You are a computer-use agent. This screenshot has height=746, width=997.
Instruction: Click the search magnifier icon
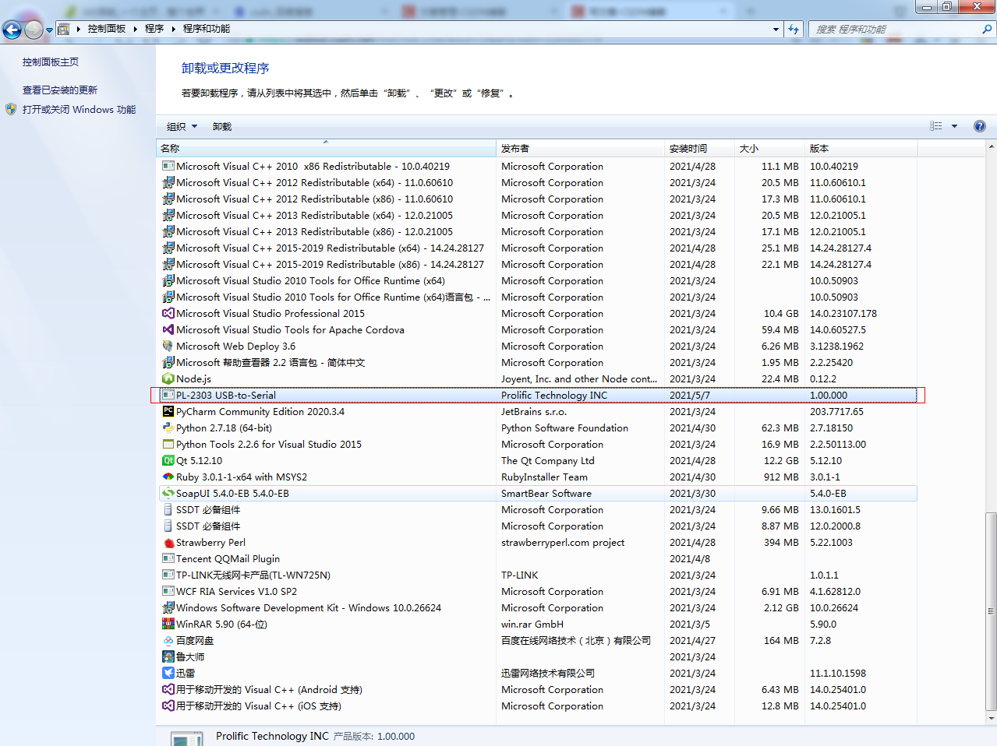tap(987, 29)
